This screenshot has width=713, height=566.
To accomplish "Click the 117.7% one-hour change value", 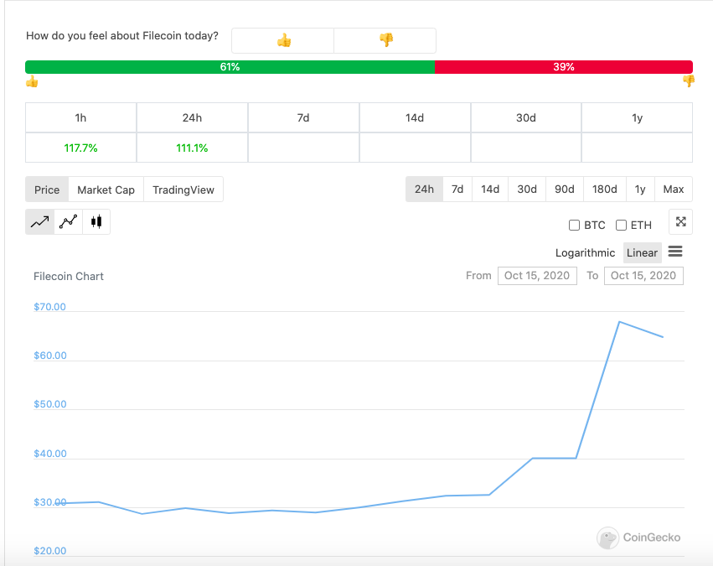I will pos(81,148).
